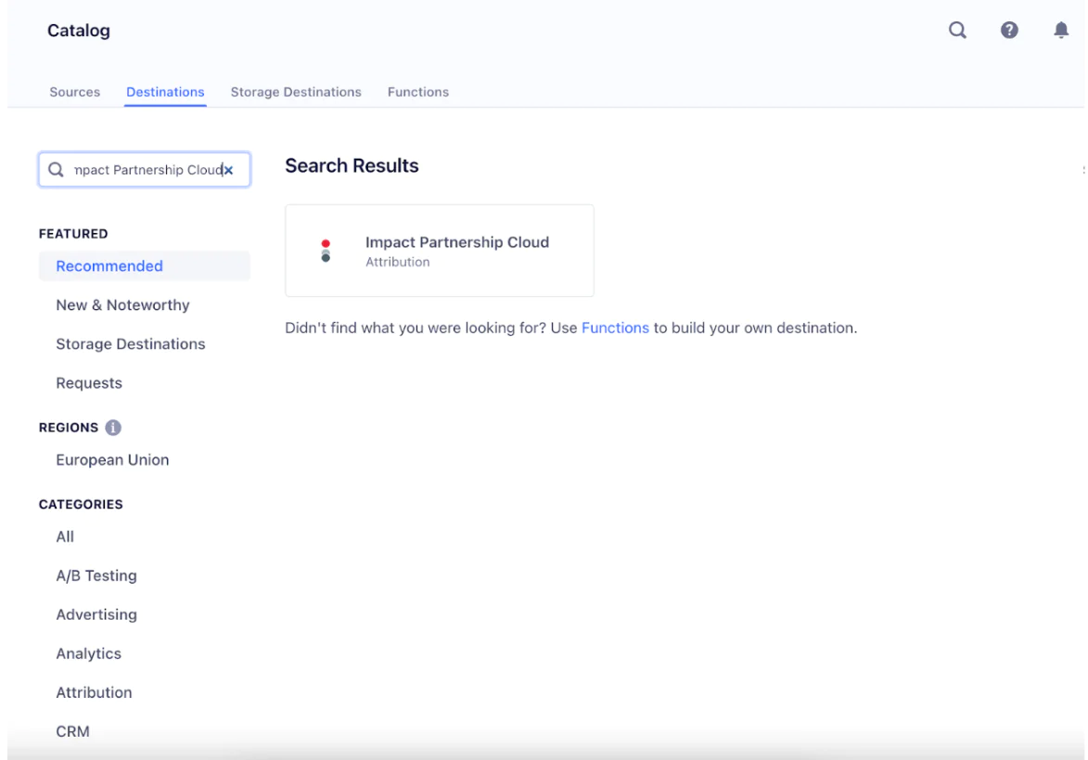This screenshot has height=760, width=1088.
Task: Switch to the Sources tab
Action: pyautogui.click(x=74, y=92)
